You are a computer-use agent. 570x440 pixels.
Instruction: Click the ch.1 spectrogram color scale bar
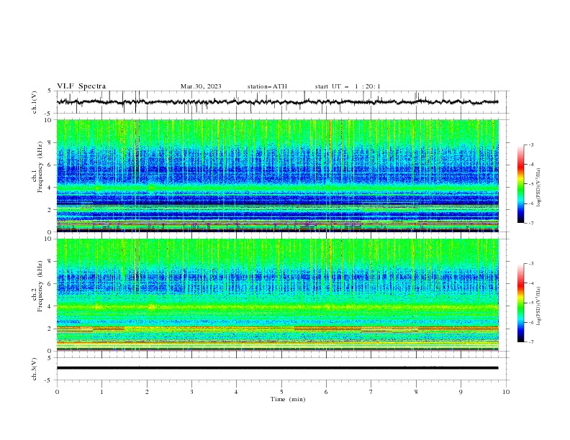pos(520,184)
